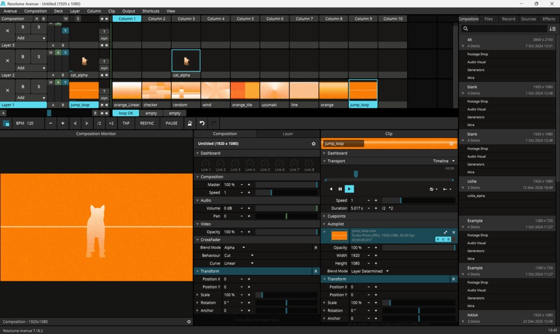Toggle the metronome icon beside PAUSE

click(190, 123)
